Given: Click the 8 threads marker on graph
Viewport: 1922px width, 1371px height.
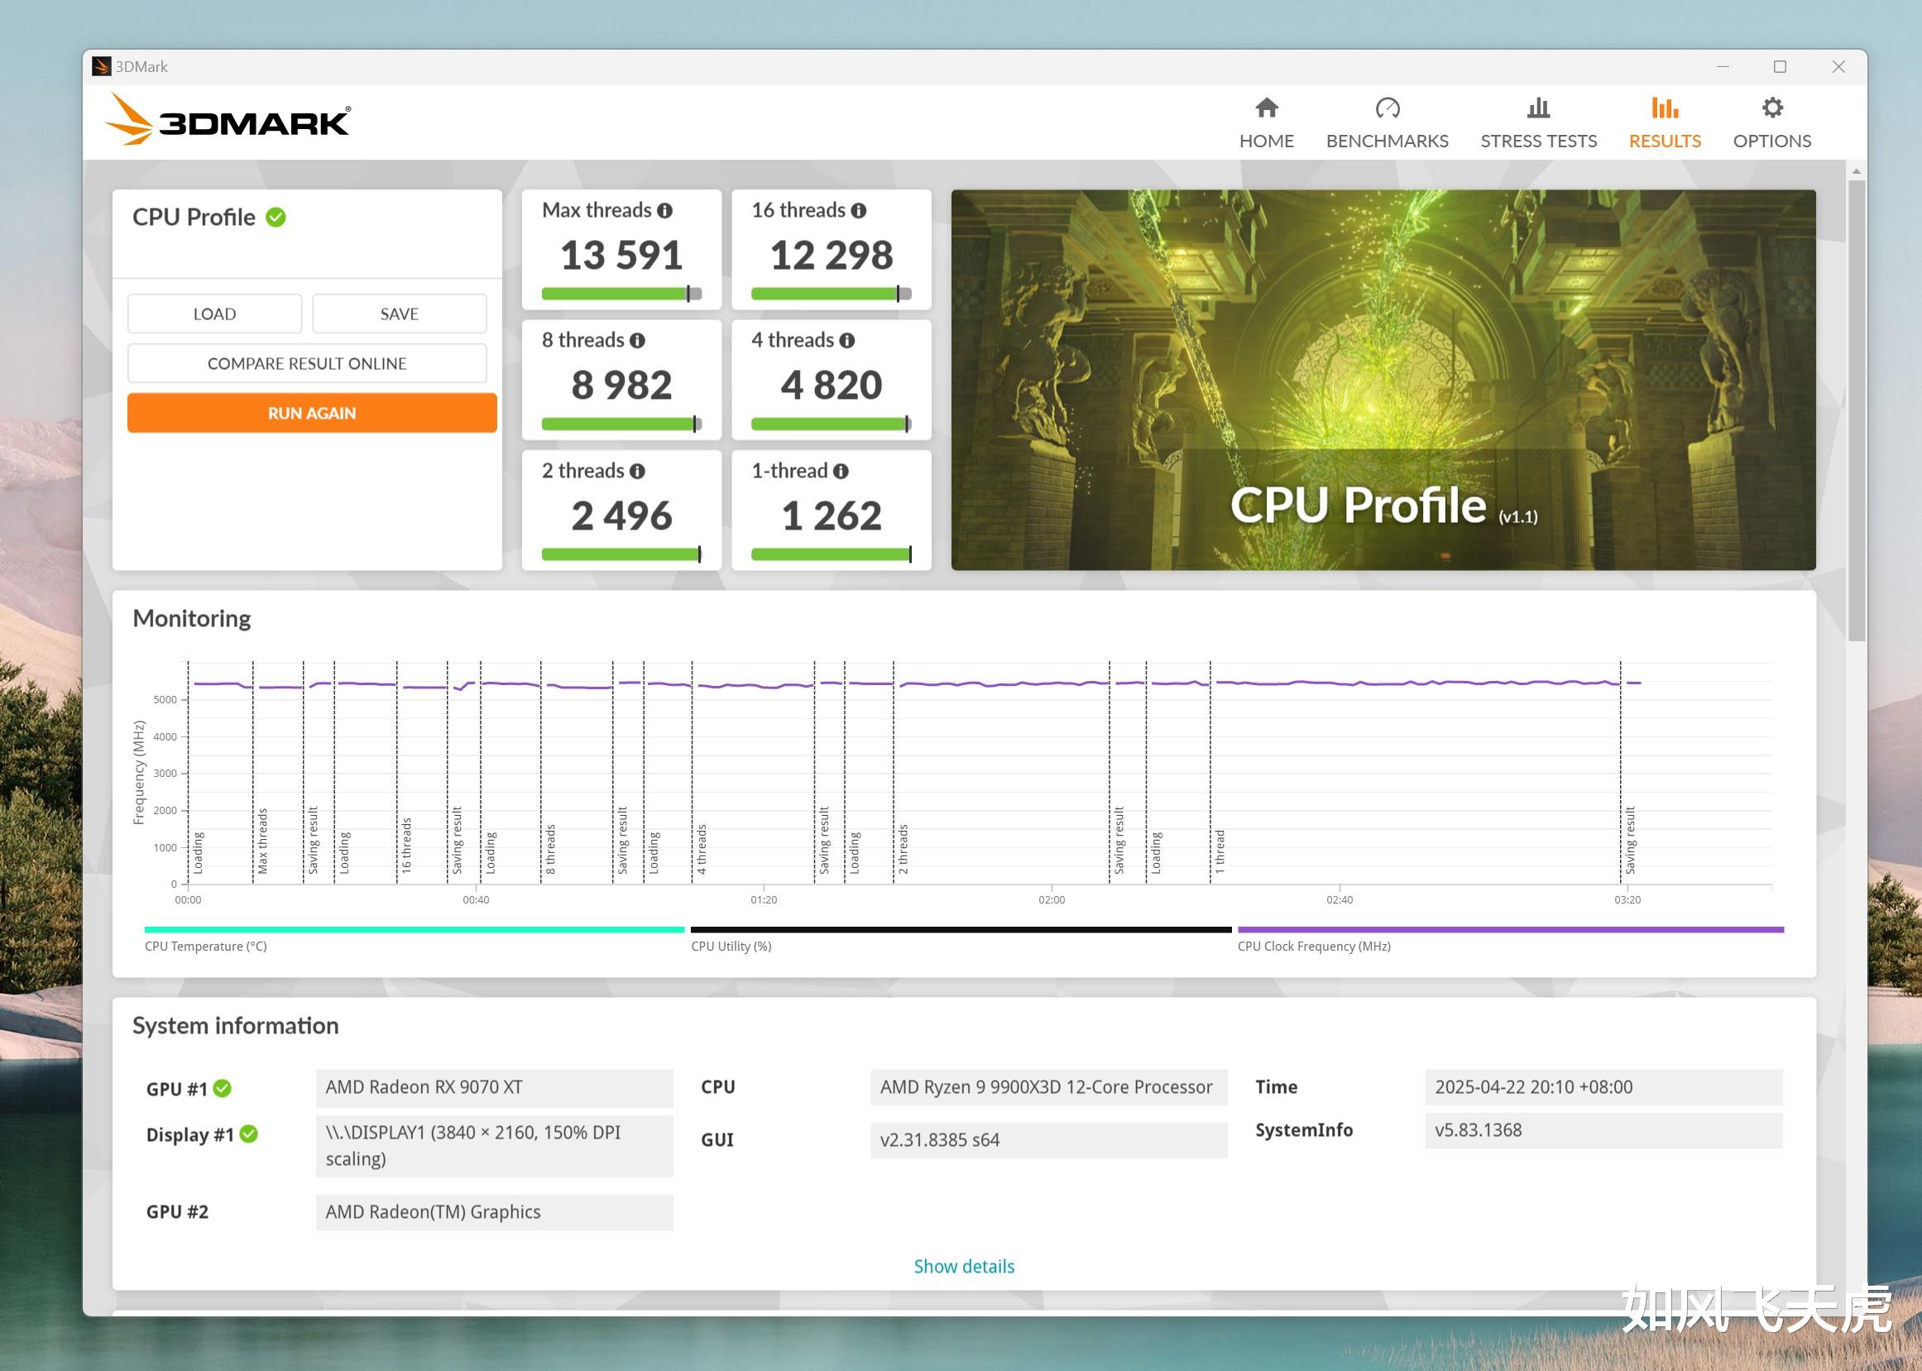Looking at the screenshot, I should pos(550,849).
